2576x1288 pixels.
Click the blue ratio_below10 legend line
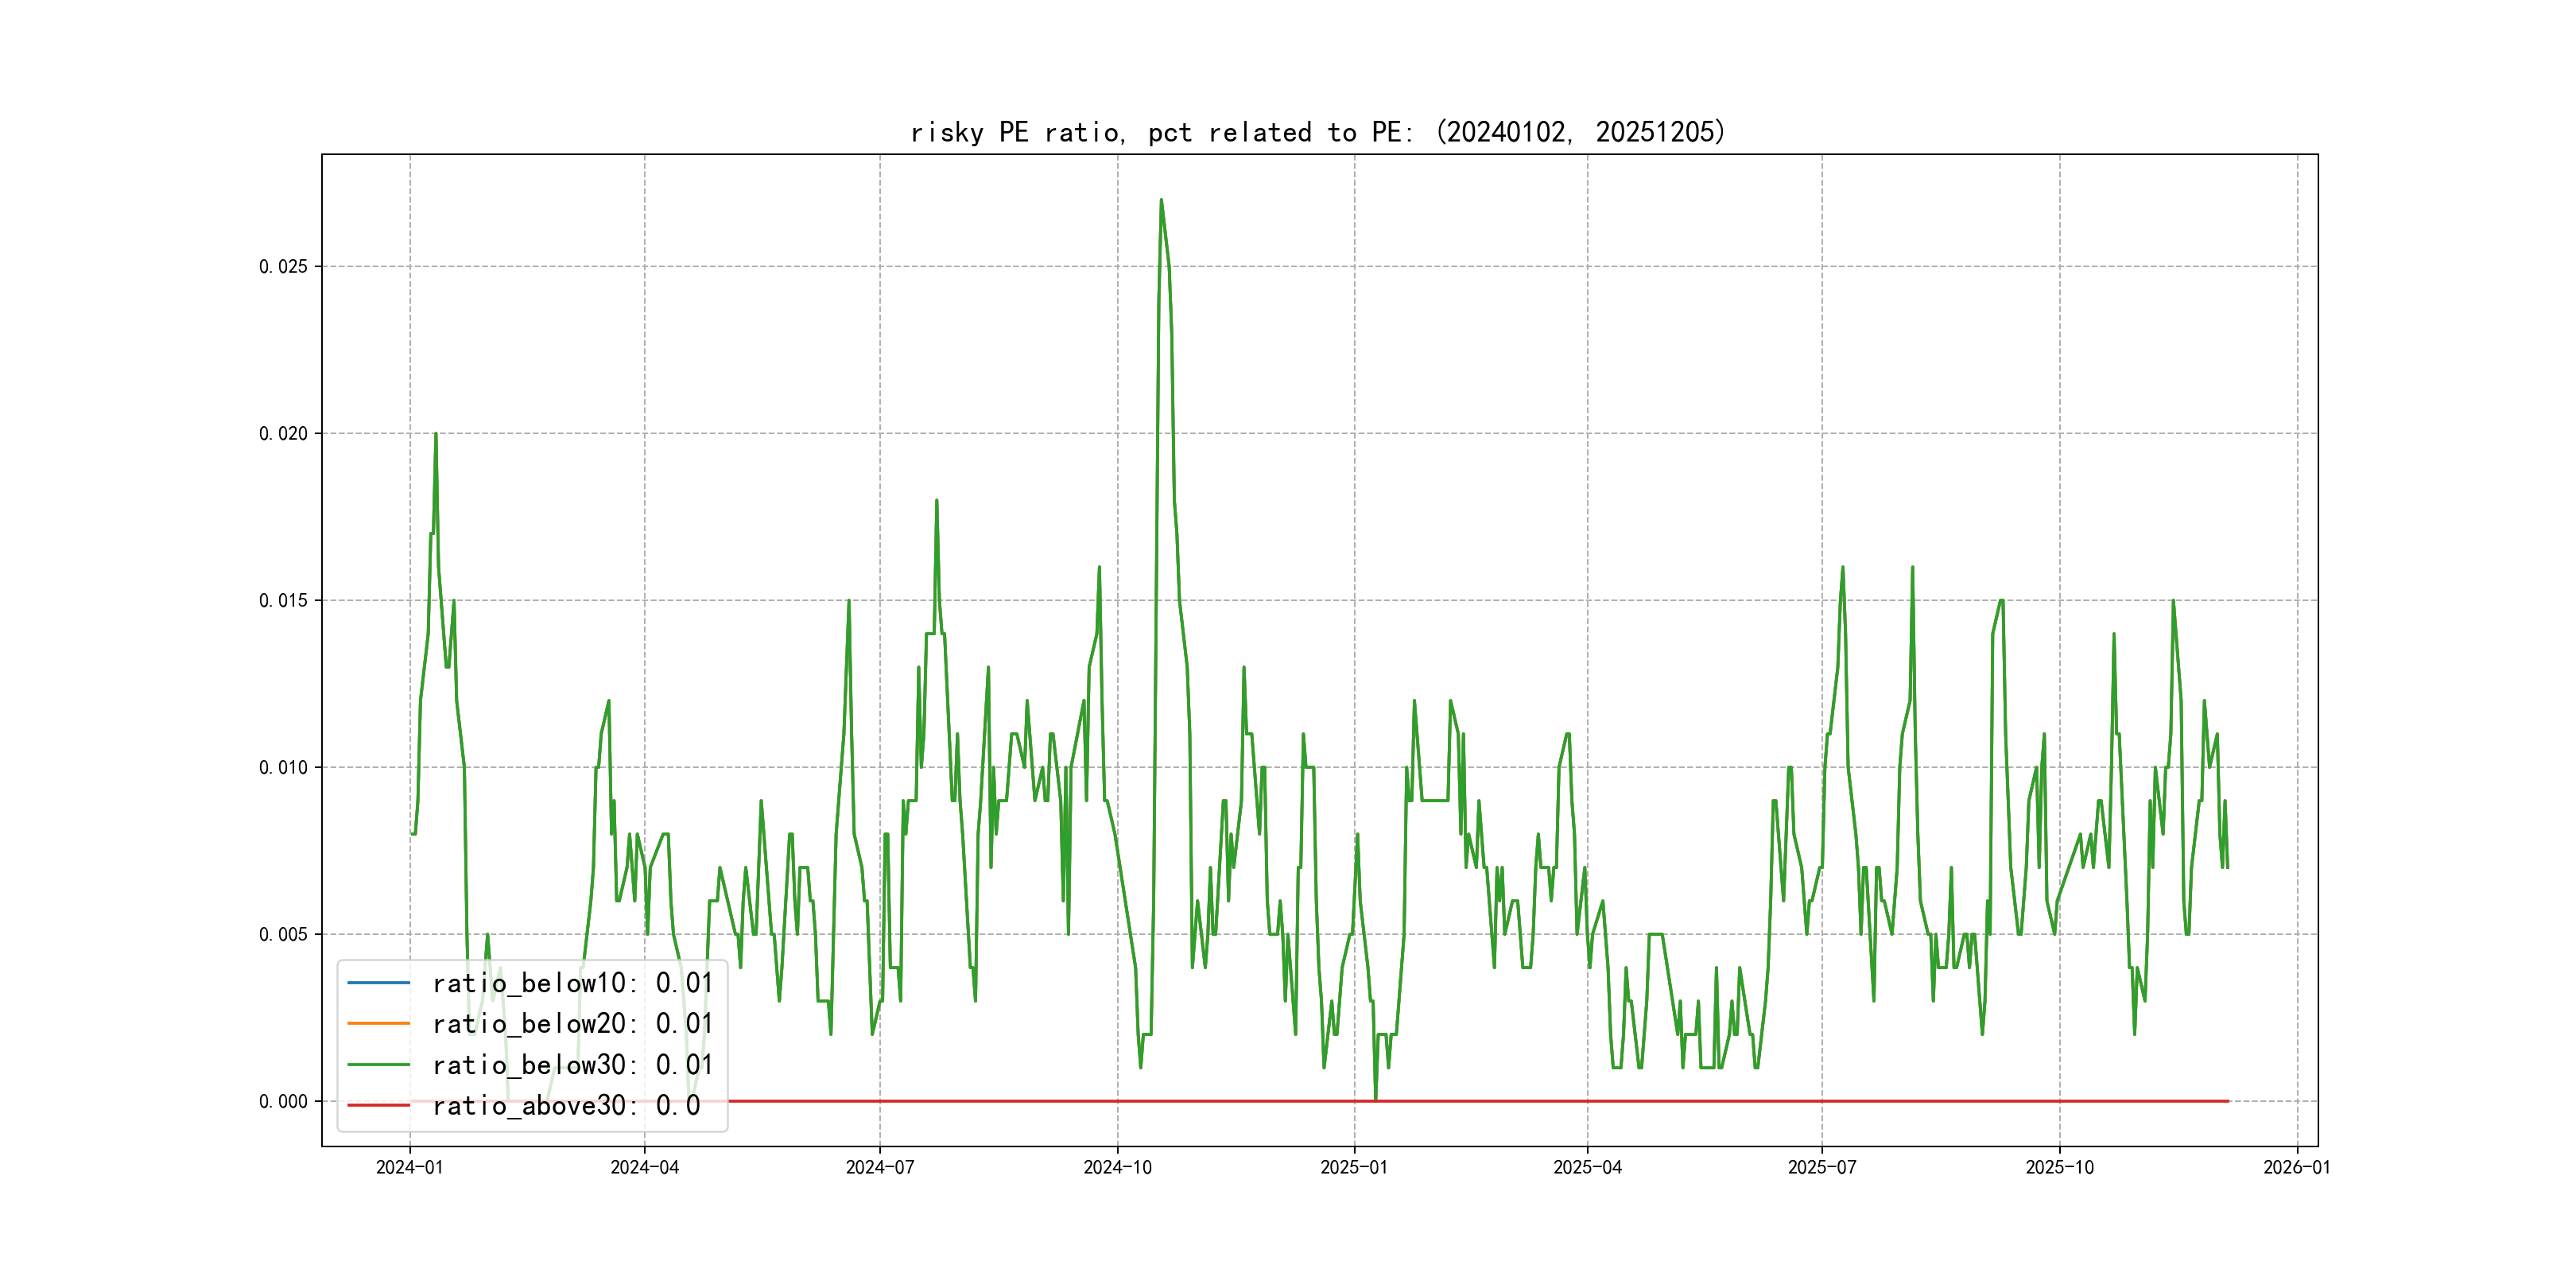[x=378, y=983]
